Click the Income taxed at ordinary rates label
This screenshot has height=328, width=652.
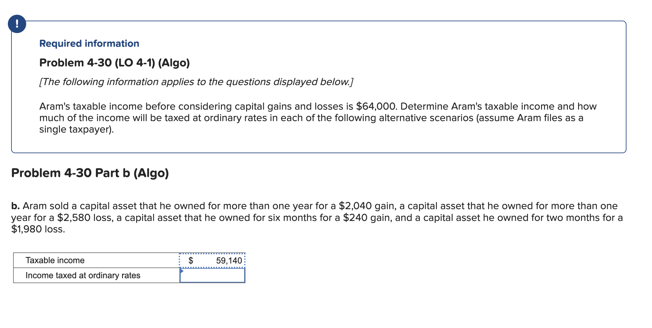coord(83,275)
